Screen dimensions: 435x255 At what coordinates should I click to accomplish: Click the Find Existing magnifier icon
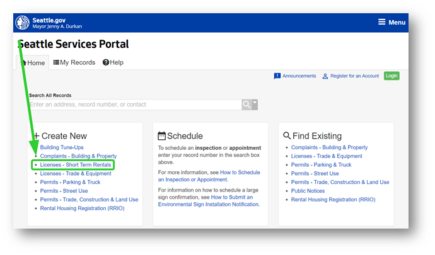[x=287, y=135]
